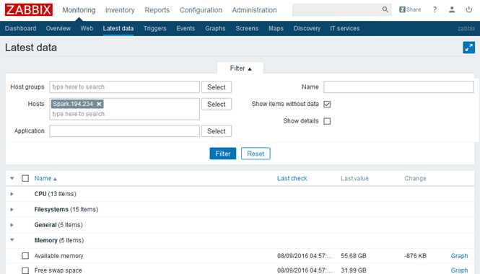
Task: Open the user profile icon
Action: 452,9
